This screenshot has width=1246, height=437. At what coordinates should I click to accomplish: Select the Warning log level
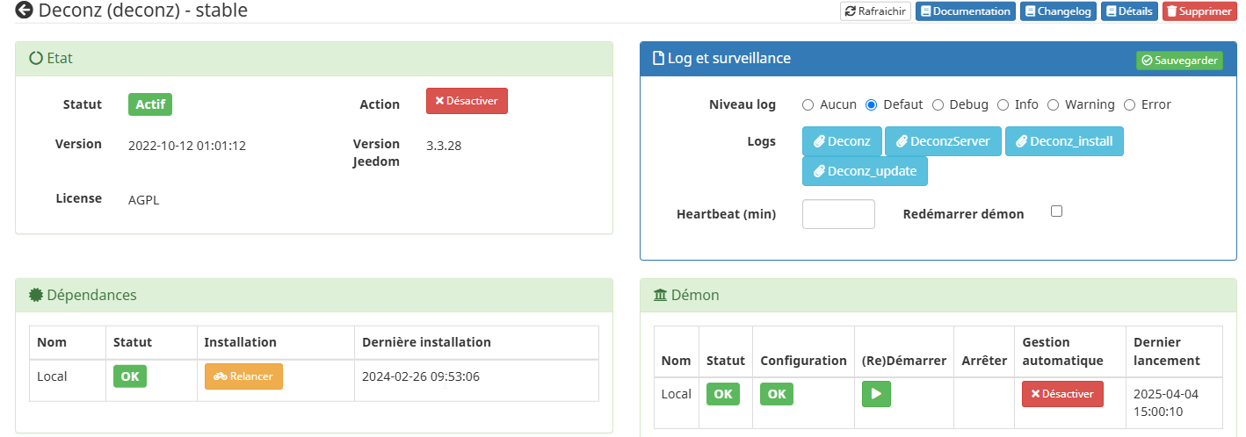[x=1053, y=104]
